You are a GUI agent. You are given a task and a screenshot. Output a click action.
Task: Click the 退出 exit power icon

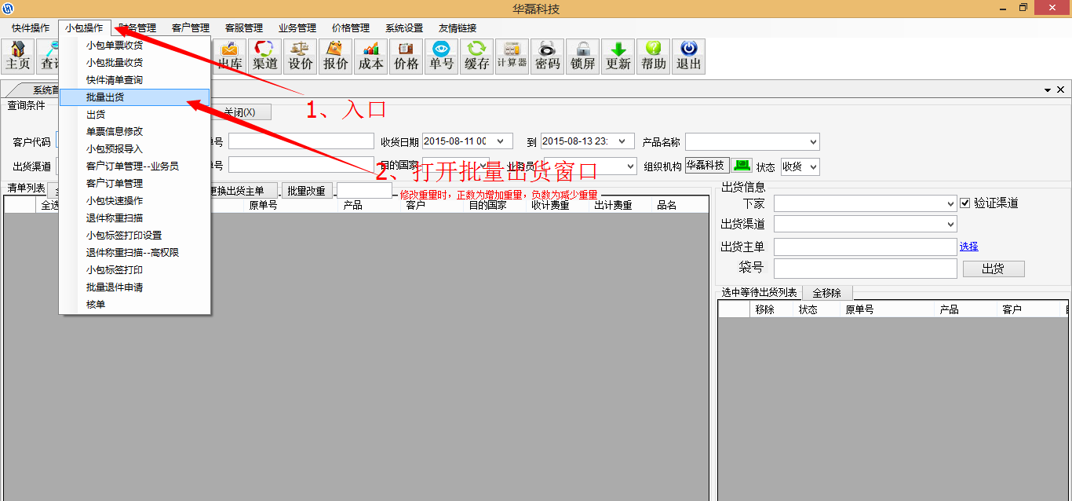pyautogui.click(x=688, y=57)
